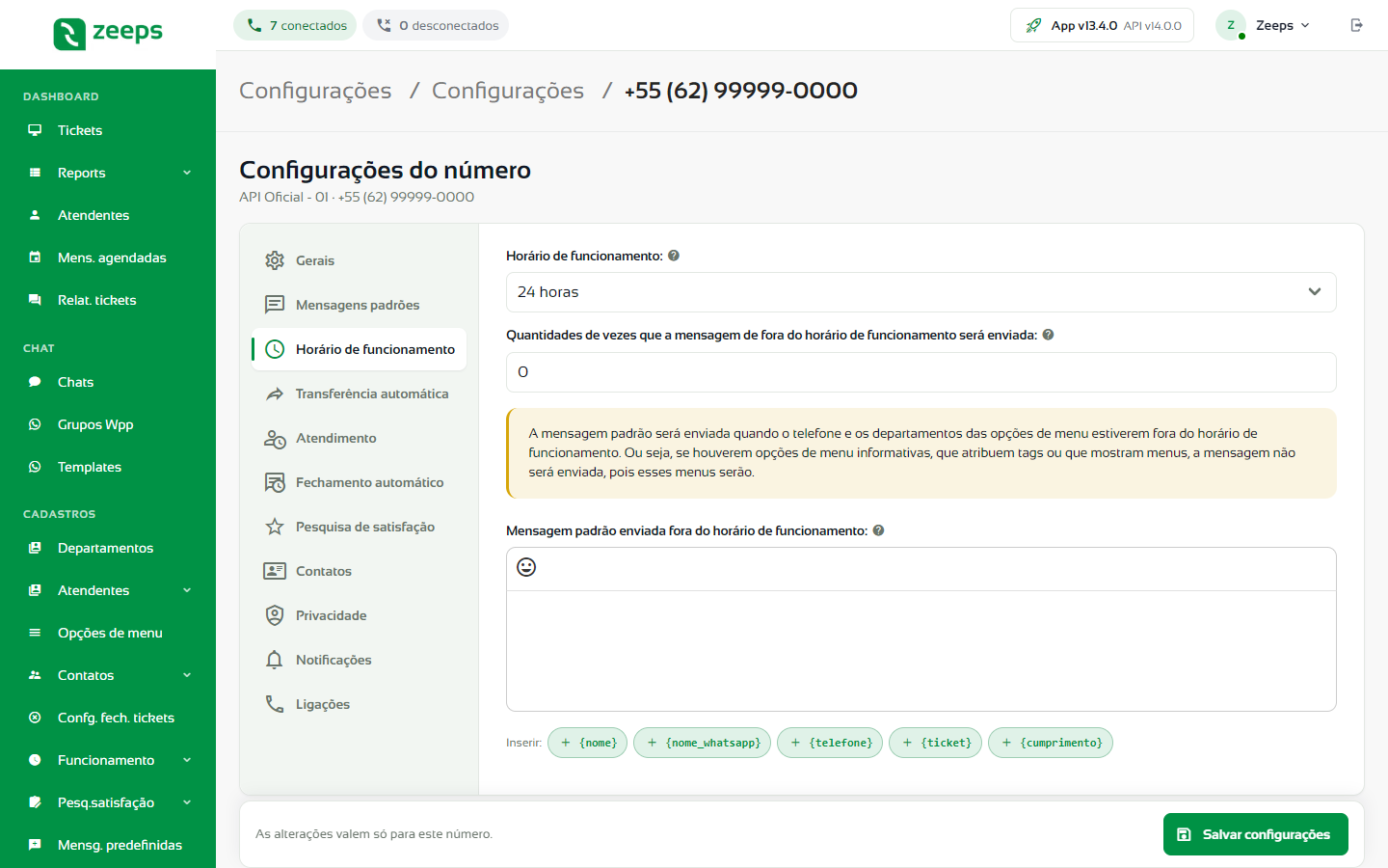This screenshot has width=1388, height=868.
Task: Click the 7 conectados status pill
Action: 295,25
